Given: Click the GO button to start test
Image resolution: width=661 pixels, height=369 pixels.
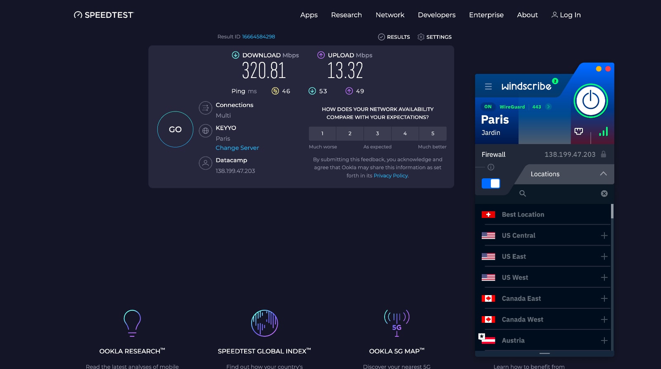Looking at the screenshot, I should pos(175,129).
